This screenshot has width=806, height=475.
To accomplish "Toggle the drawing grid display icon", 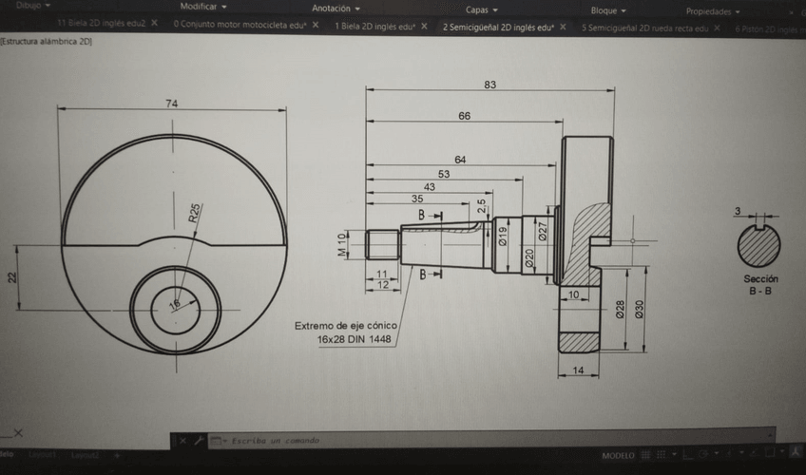I will coord(645,455).
